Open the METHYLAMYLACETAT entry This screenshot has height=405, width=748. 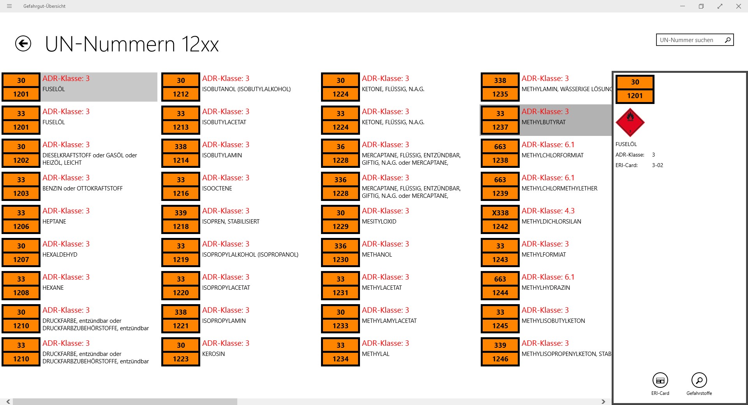[x=399, y=319]
